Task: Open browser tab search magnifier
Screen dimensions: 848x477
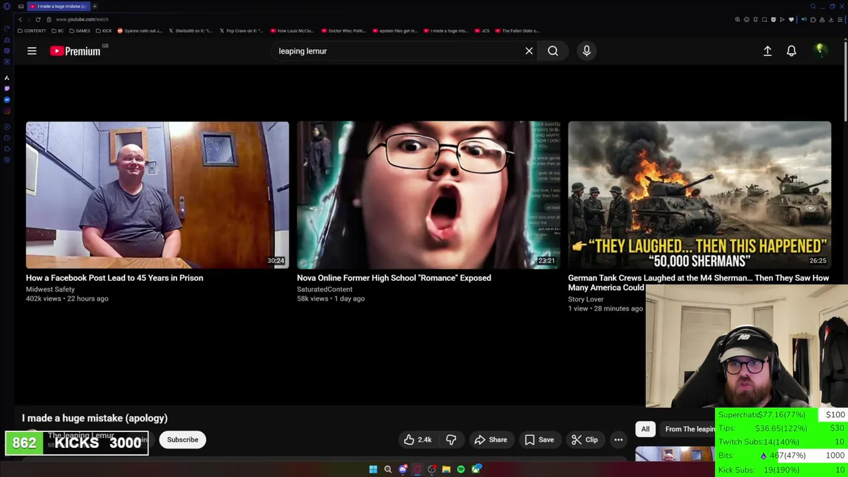Action: point(813,6)
